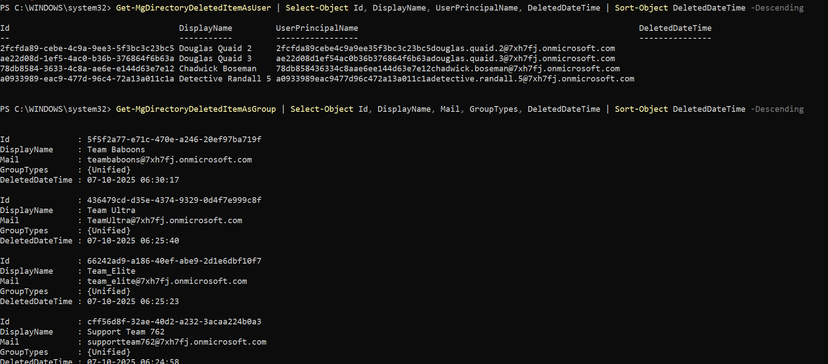Viewport: 828px width, 364px height.
Task: Click the Detective Randall 5 display name
Action: 224,79
